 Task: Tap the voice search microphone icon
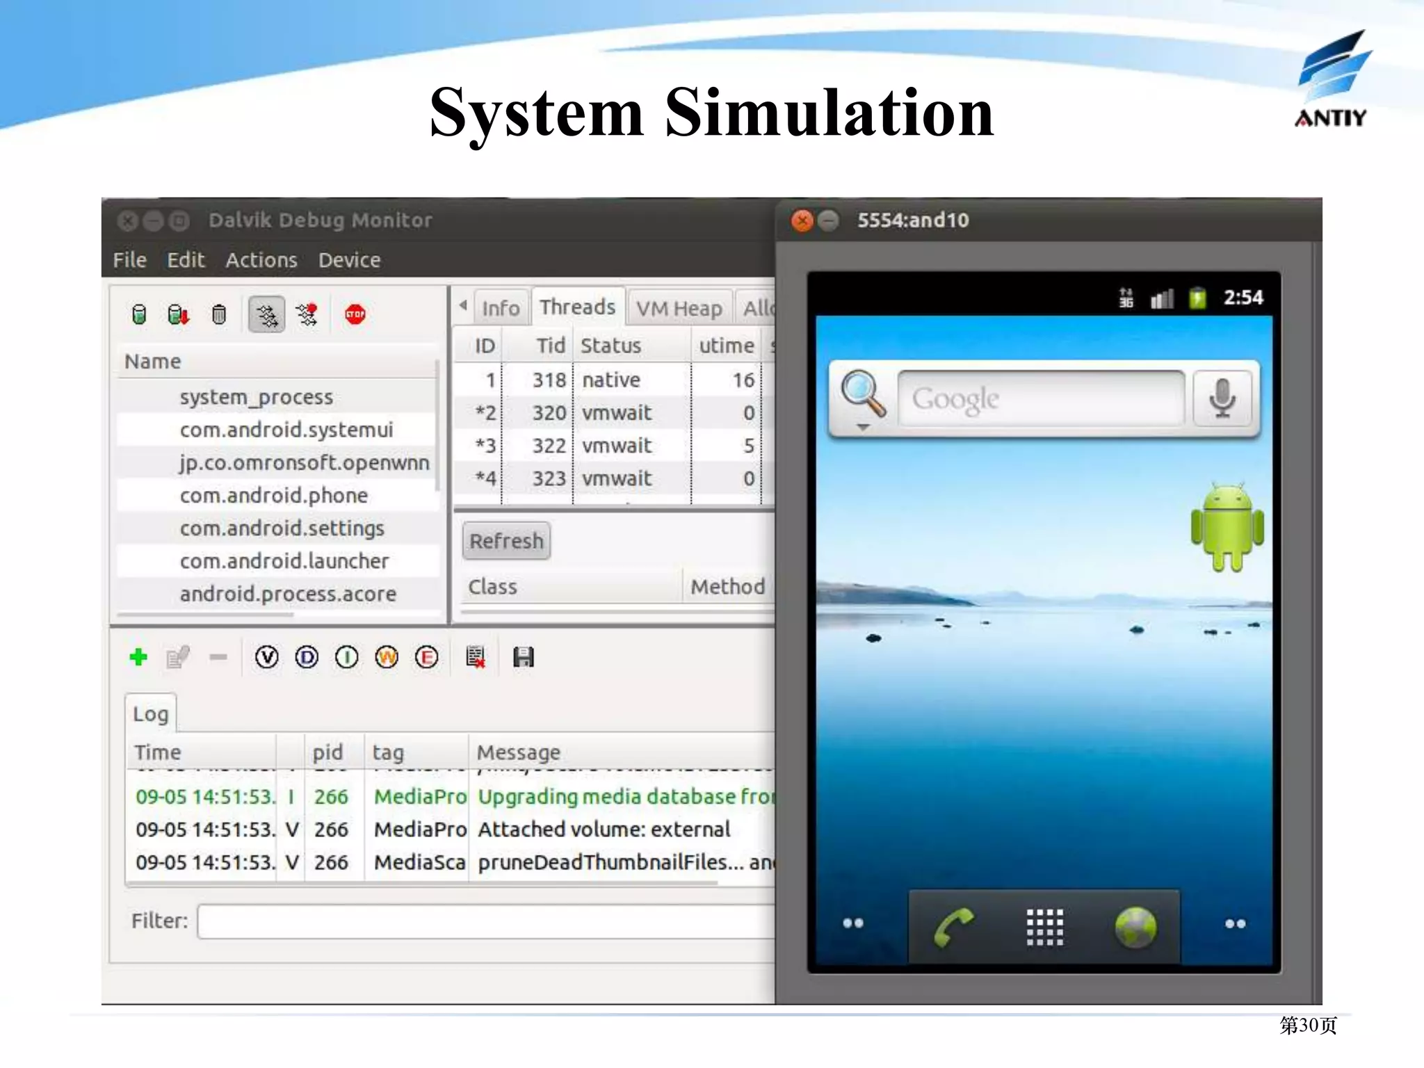[1222, 398]
